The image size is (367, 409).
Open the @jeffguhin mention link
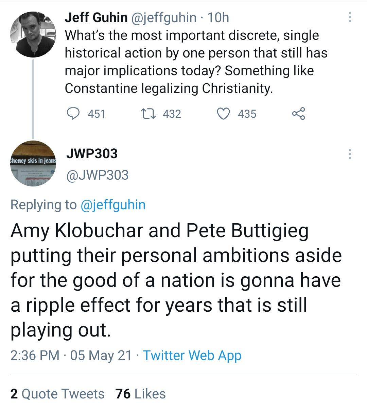(113, 204)
